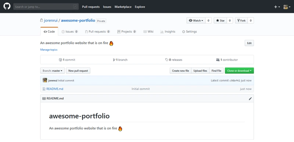This screenshot has width=294, height=142.
Task: Click the book icon in README.md header
Action: pos(44,98)
